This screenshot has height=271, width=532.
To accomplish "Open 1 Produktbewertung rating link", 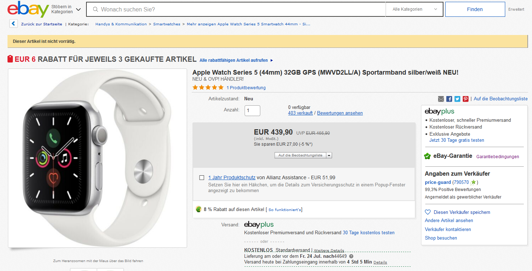I will pyautogui.click(x=246, y=88).
